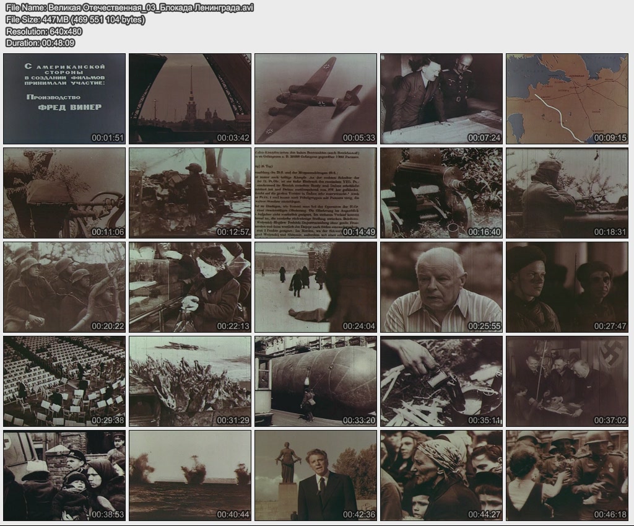The image size is (634, 526).
Task: Select the cathedral spire thumbnail at 00:03:42
Action: tap(190, 99)
